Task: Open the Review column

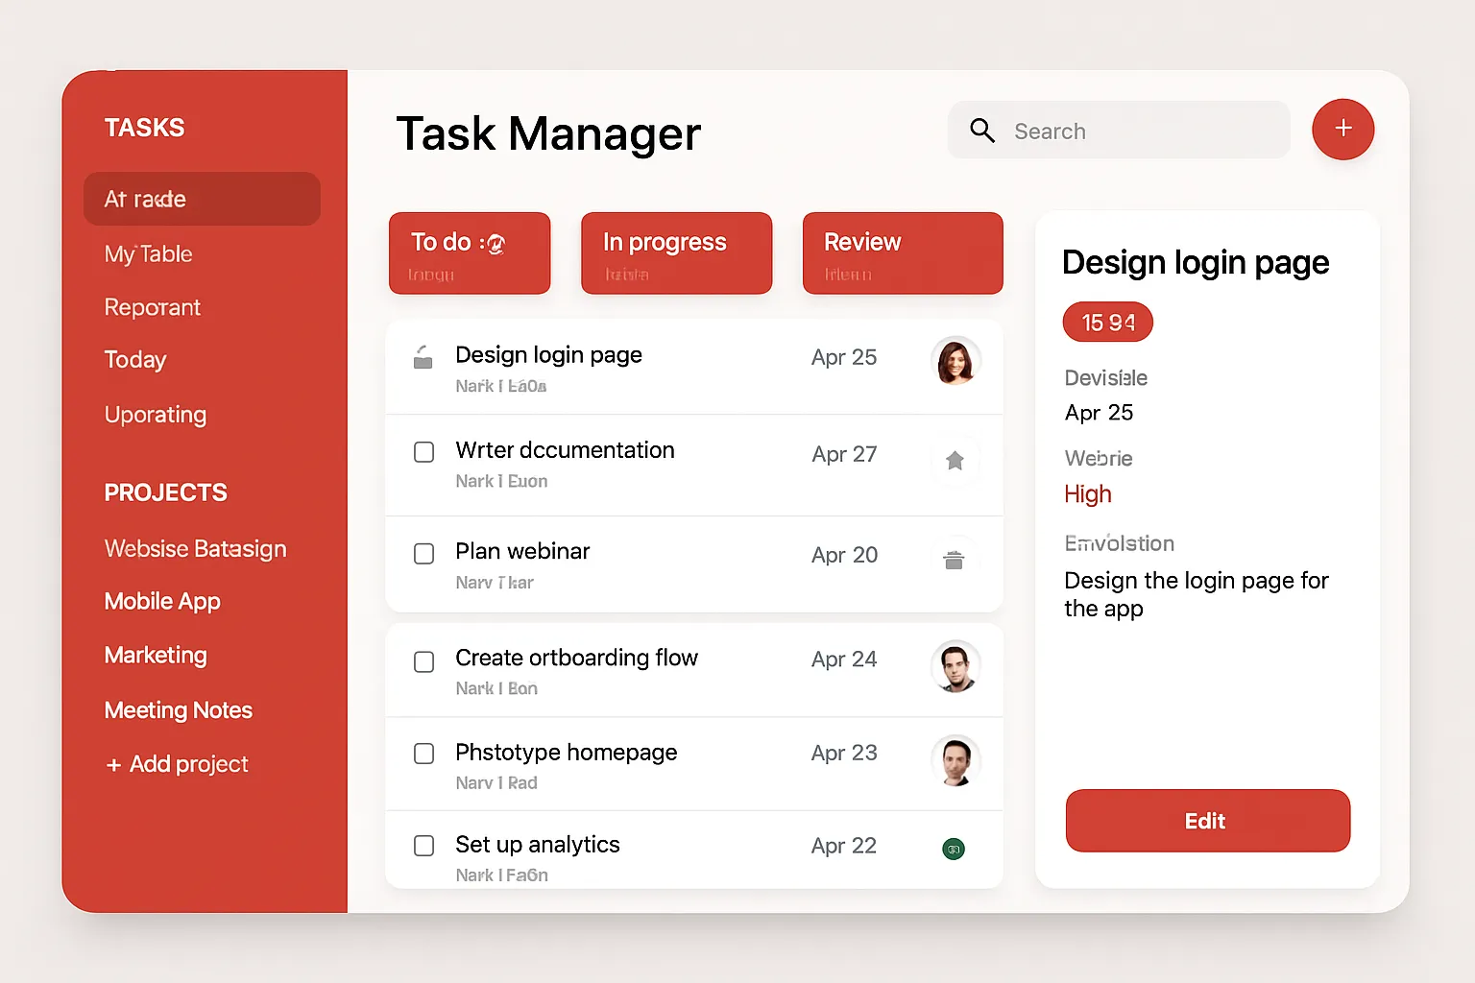Action: tap(902, 252)
